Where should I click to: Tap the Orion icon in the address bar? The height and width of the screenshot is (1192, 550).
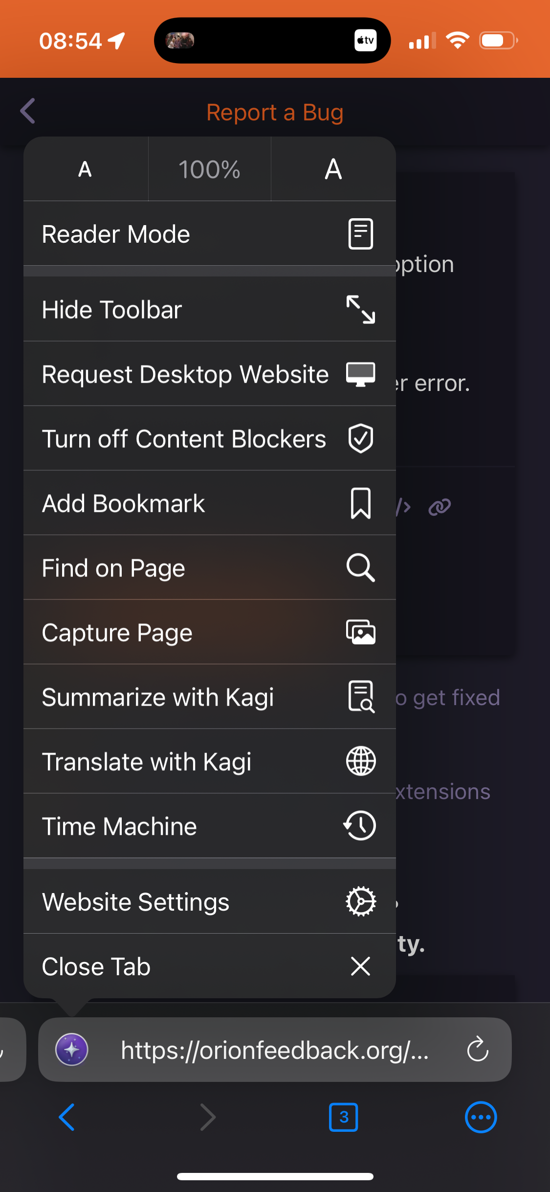pos(72,1049)
